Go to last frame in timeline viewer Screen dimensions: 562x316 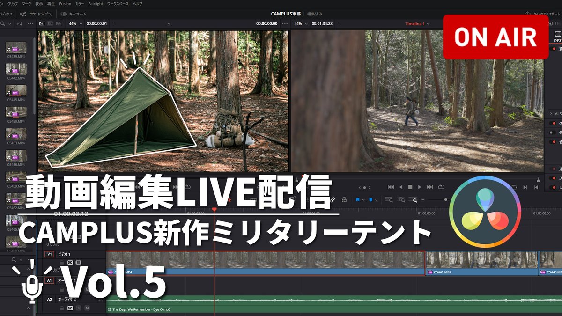[x=430, y=187]
